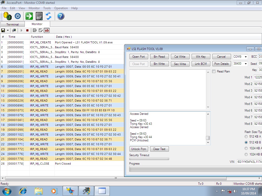This screenshot has width=262, height=196.
Task: Click the log output scrollbar thumb
Action: click(208, 138)
